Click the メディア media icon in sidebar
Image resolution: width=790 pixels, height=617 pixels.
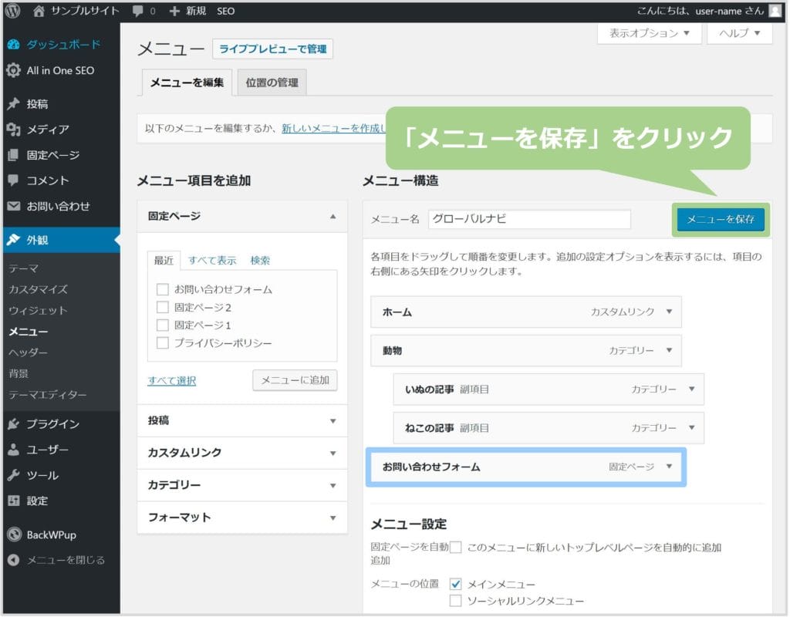coord(13,130)
